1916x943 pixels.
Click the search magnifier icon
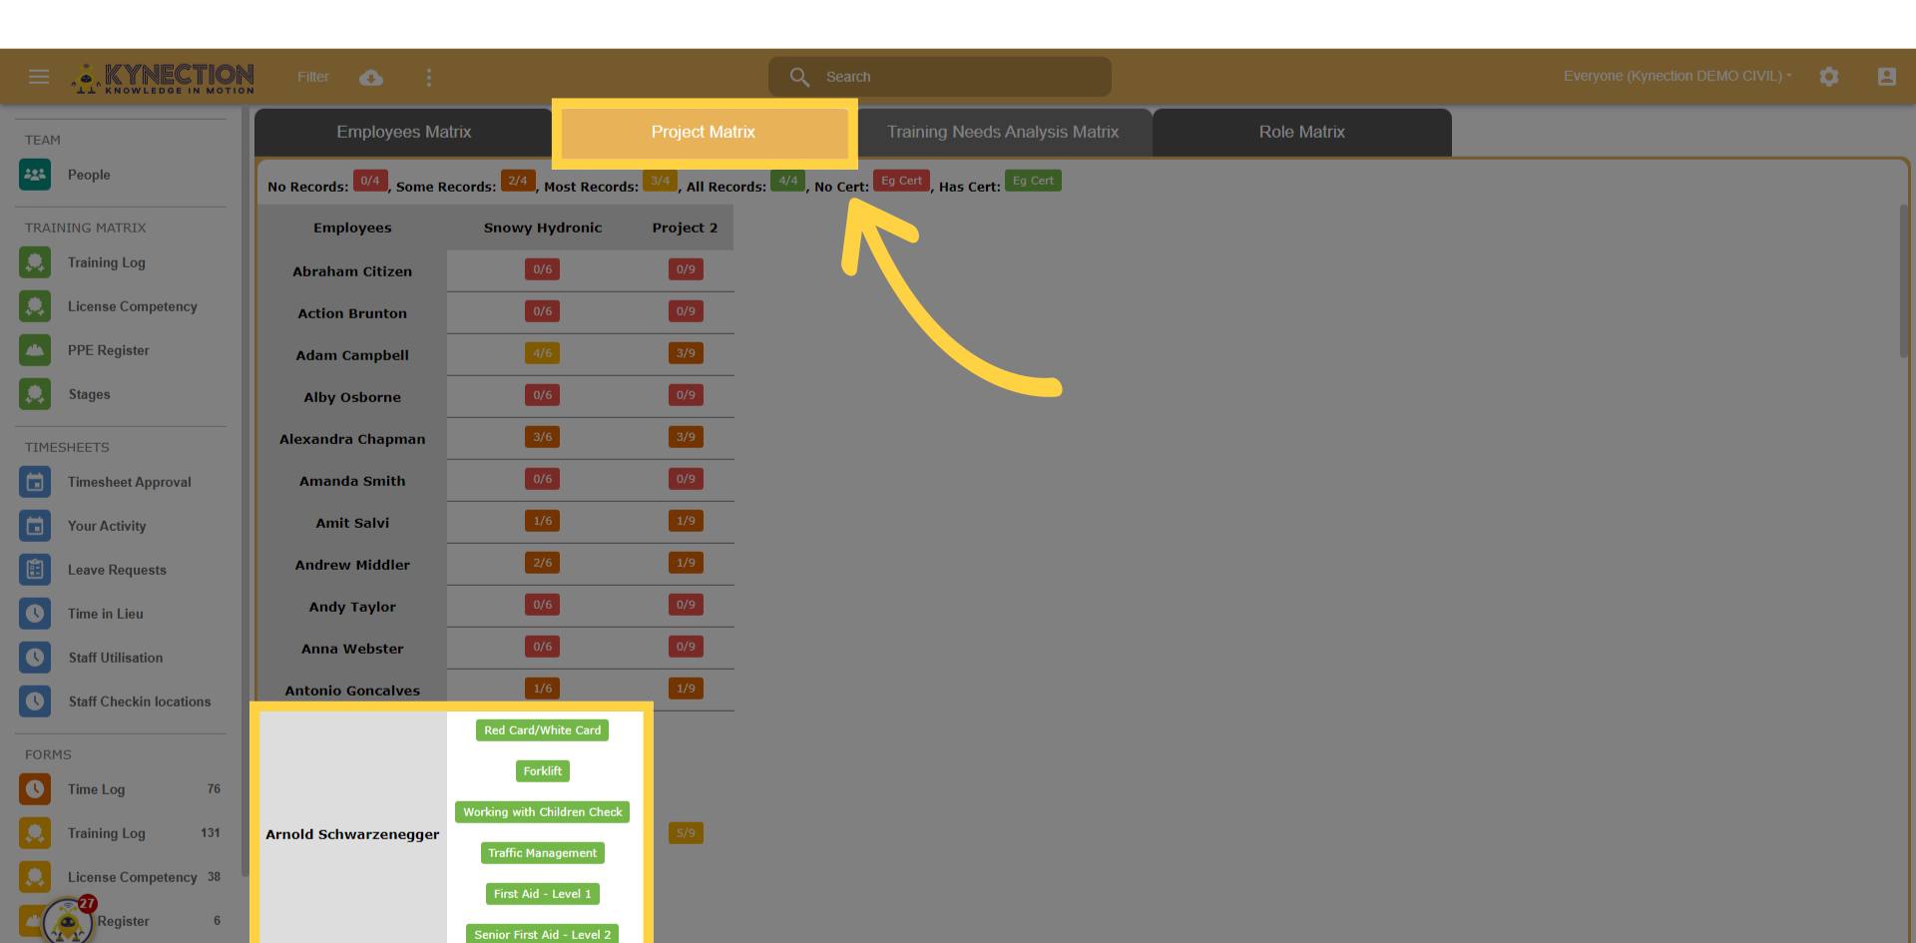tap(799, 77)
